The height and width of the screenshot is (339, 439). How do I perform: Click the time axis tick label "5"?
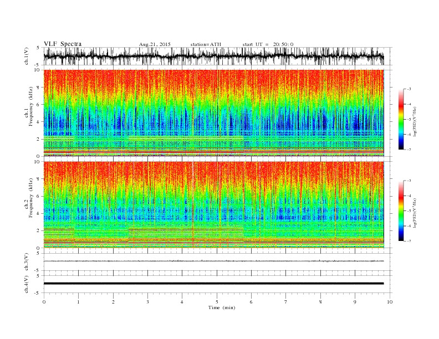(217, 302)
